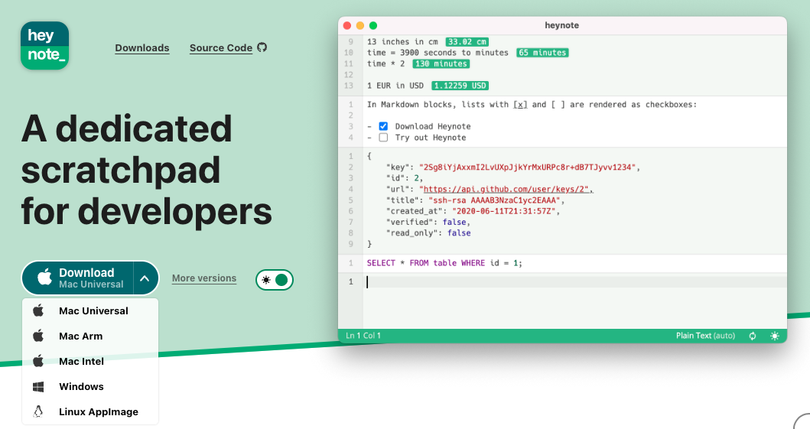
Task: Open the Source Code link
Action: pyautogui.click(x=220, y=48)
